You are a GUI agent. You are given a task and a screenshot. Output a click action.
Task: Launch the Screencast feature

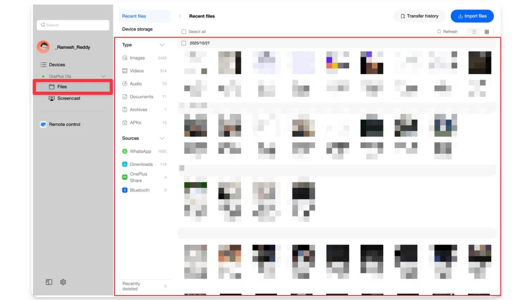click(x=69, y=98)
